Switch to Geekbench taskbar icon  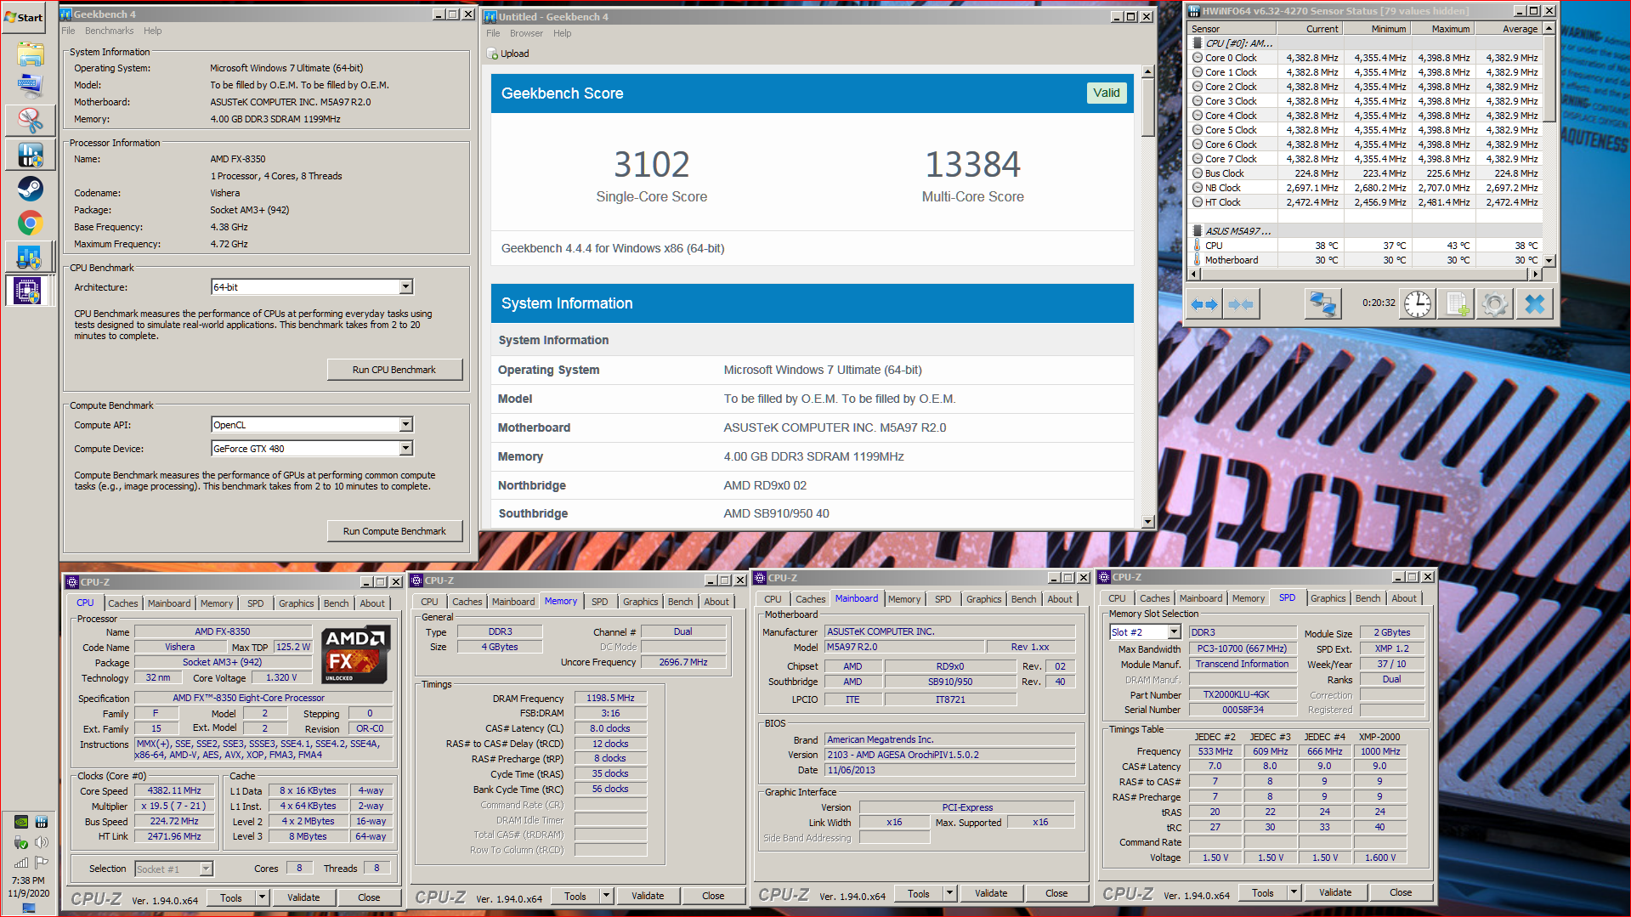30,257
